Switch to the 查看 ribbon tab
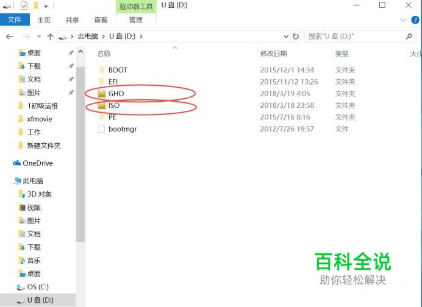Screen dimensions: 422x307 [101, 20]
